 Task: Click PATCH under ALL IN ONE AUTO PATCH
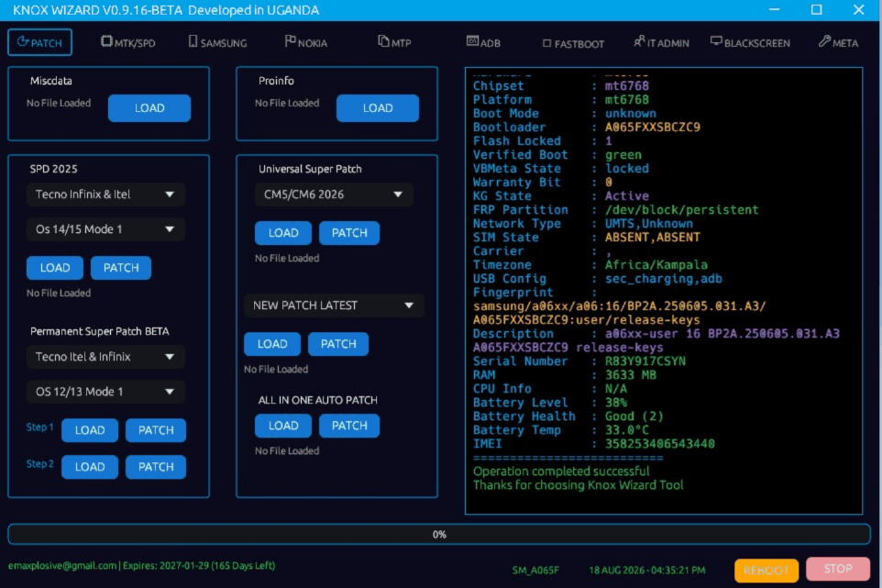(x=349, y=426)
